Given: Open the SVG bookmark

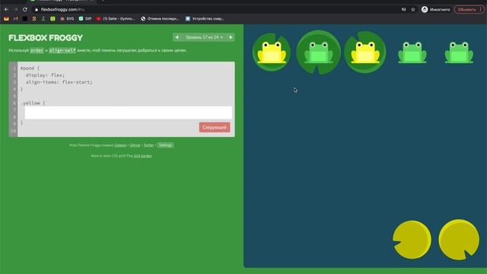Looking at the screenshot, I should click(x=67, y=18).
